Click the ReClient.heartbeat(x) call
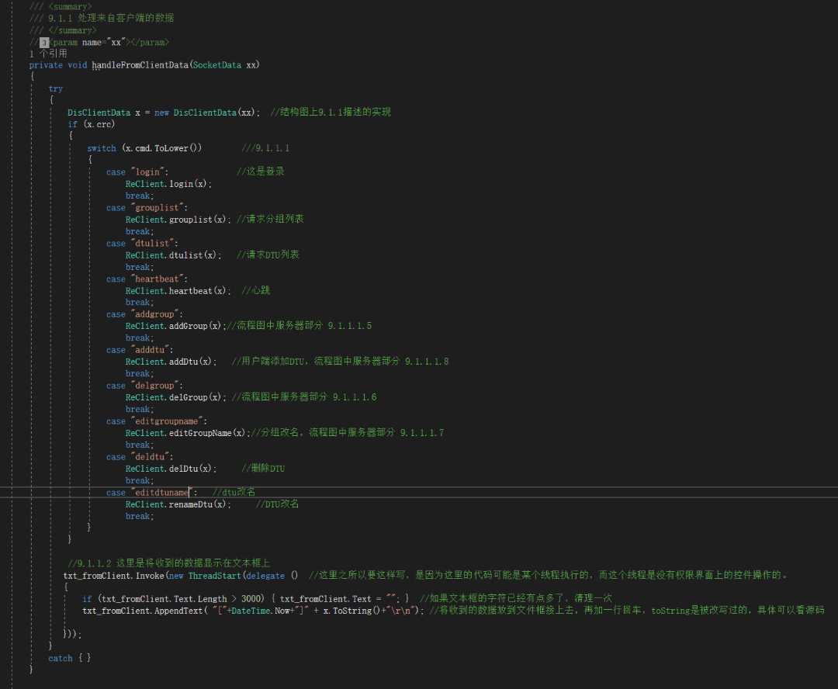Screen dimensions: 838x689 [x=178, y=291]
